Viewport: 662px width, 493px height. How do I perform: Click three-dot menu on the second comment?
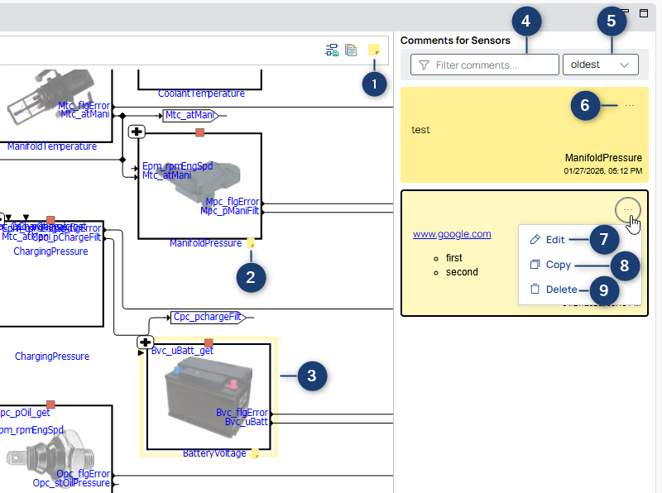[x=628, y=208]
